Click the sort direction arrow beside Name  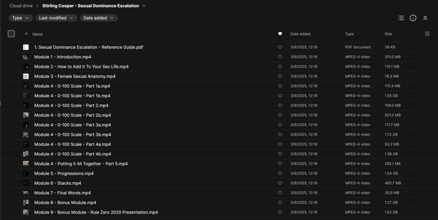coord(27,34)
